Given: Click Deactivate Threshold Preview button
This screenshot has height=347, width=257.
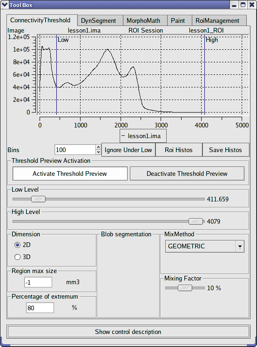Looking at the screenshot, I should click(x=187, y=173).
